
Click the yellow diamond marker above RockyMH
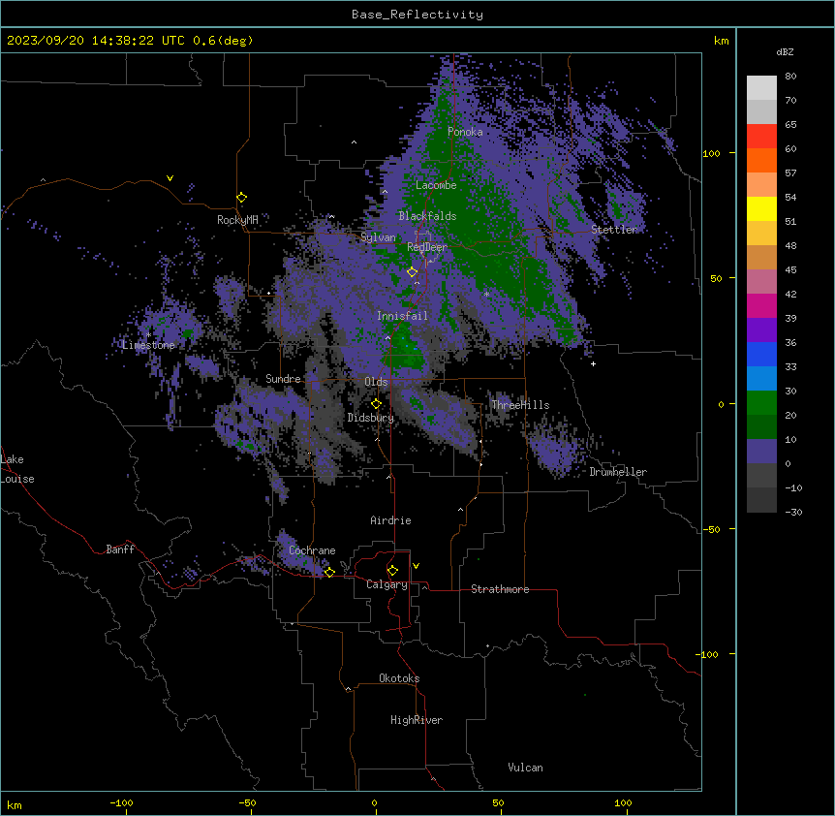(x=242, y=198)
